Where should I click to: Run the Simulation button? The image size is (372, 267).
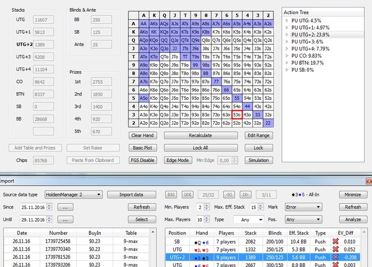259,160
